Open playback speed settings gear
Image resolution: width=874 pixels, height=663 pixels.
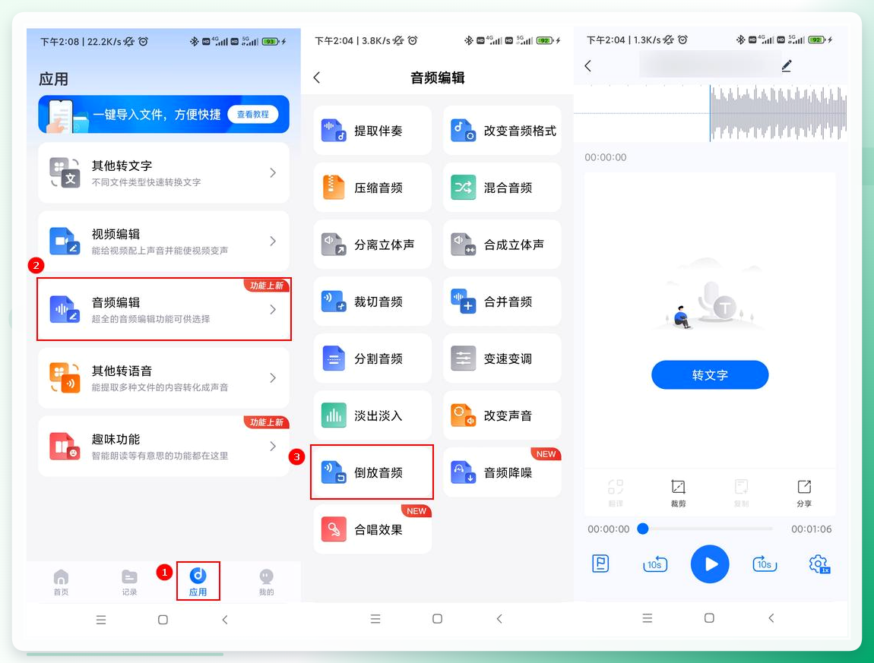tap(819, 564)
